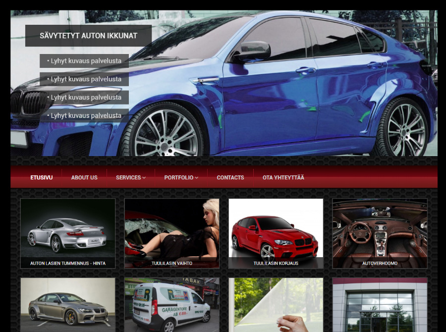The height and width of the screenshot is (332, 446).
Task: Expand the Services dropdown menu
Action: coord(131,177)
